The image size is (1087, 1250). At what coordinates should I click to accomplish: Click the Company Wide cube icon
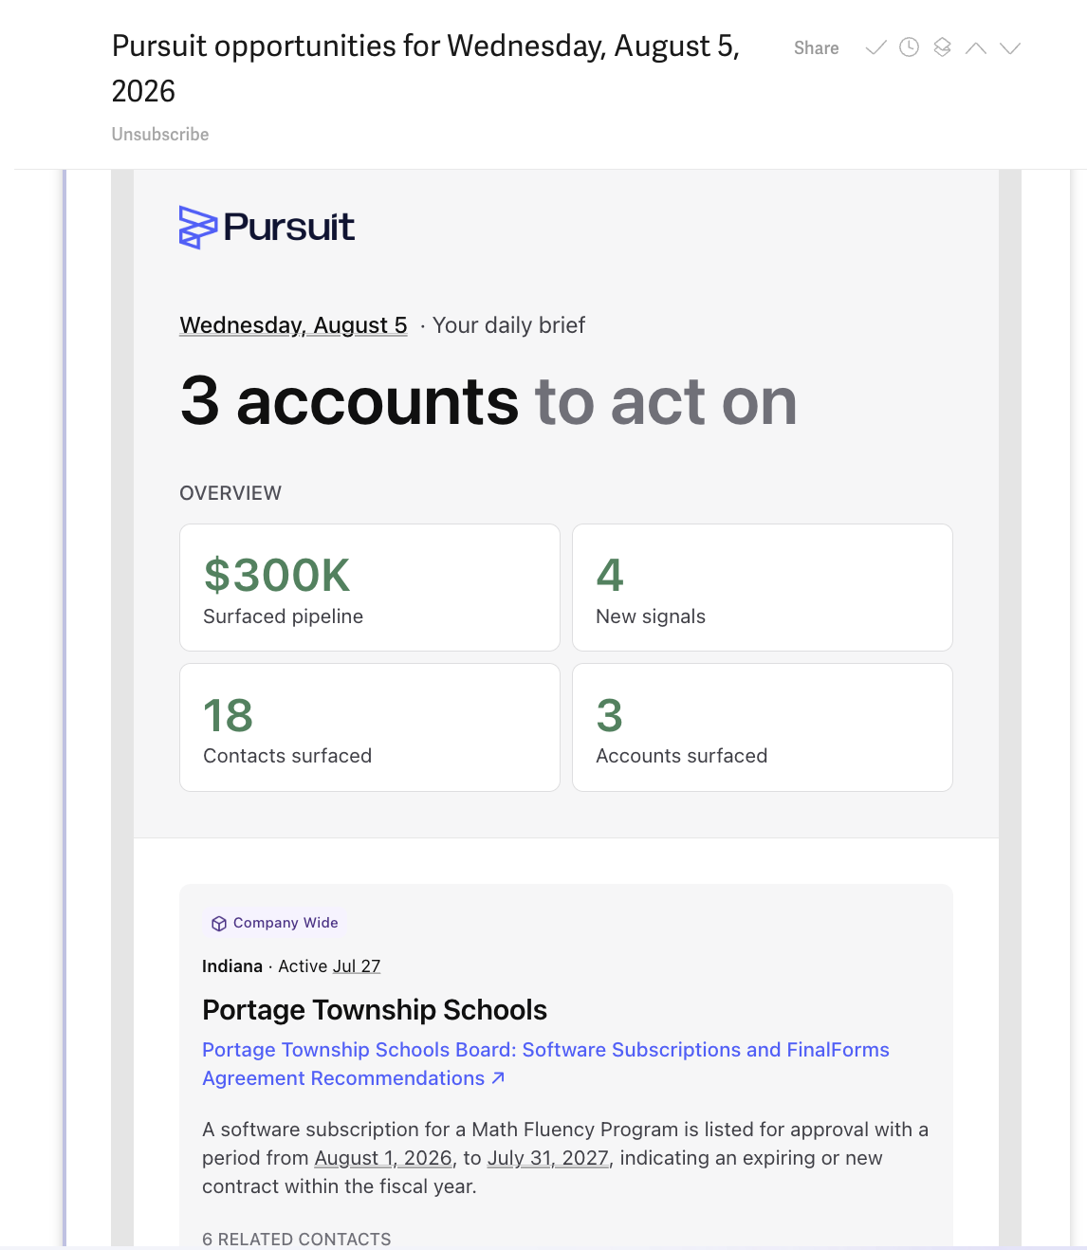tap(219, 924)
